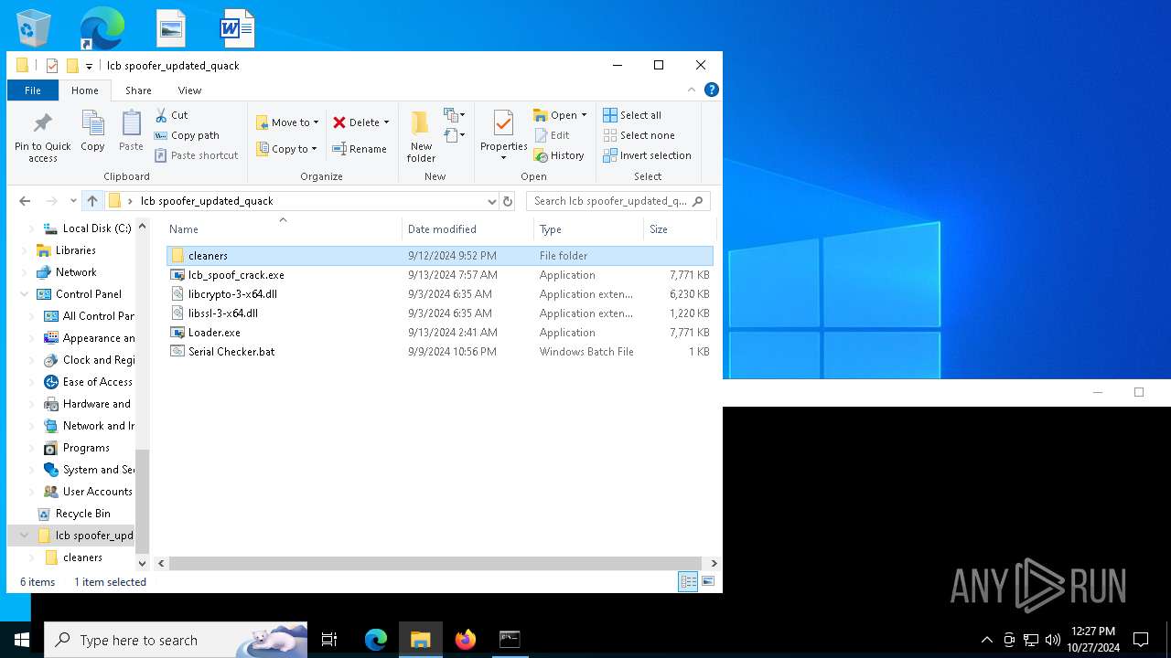Image resolution: width=1171 pixels, height=658 pixels.
Task: Click the horizontal scrollbar in file list
Action: 437,564
